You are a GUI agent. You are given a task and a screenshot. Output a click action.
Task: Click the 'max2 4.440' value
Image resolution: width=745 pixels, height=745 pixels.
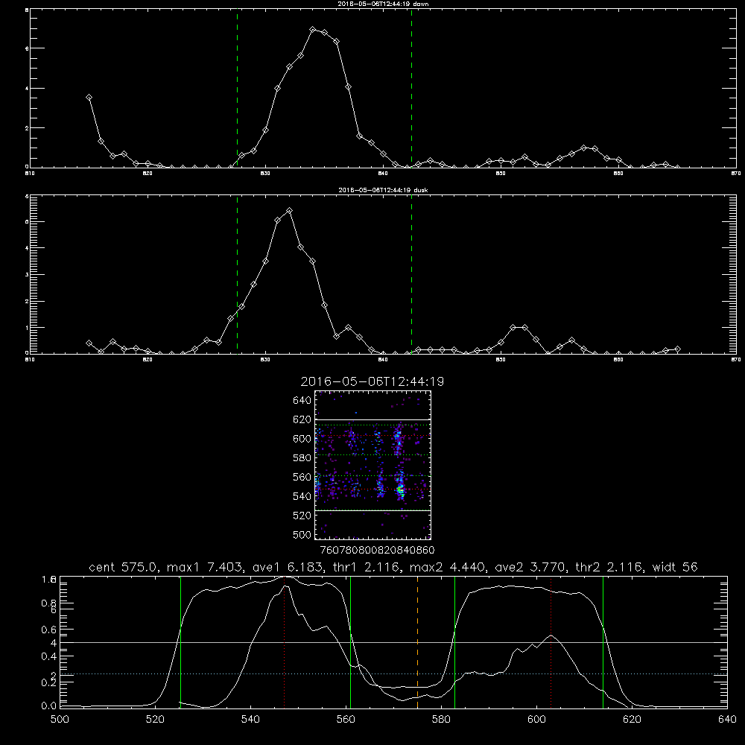(446, 567)
